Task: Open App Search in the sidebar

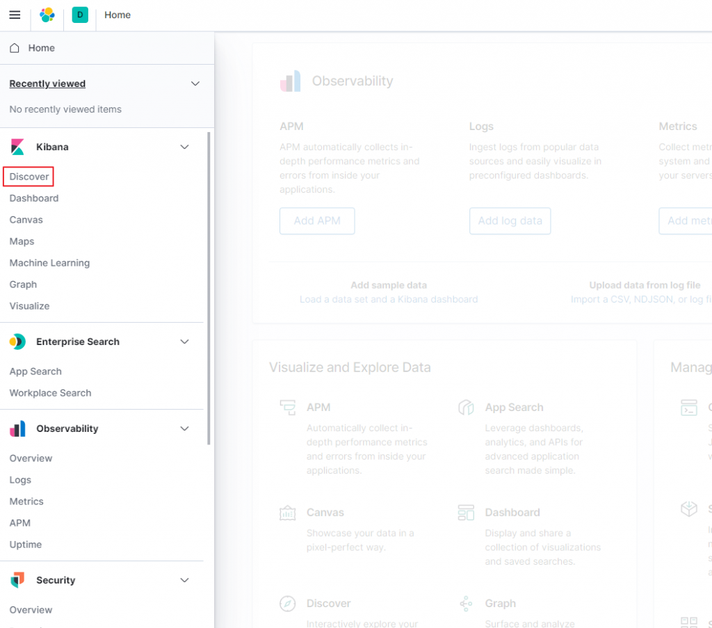Action: (x=35, y=371)
